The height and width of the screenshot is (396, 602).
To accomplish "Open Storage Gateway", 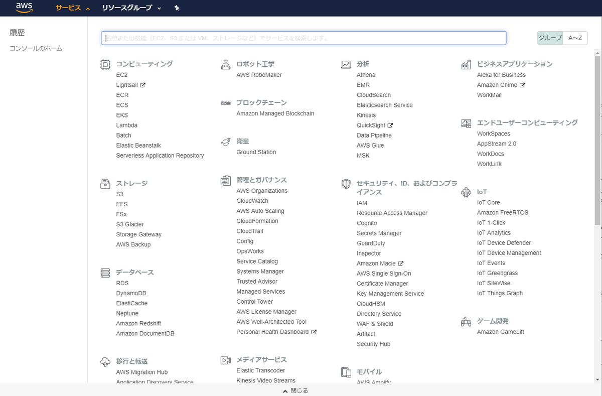I will pyautogui.click(x=138, y=234).
